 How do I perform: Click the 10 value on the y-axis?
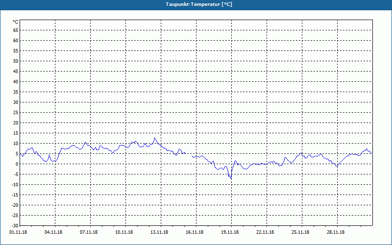16,144
